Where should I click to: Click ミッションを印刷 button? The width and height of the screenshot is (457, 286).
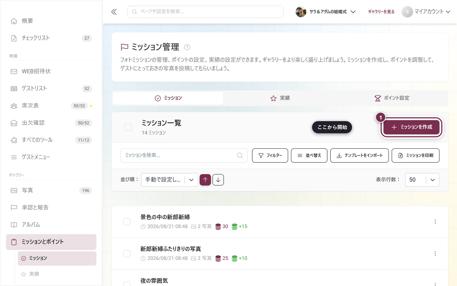(415, 155)
